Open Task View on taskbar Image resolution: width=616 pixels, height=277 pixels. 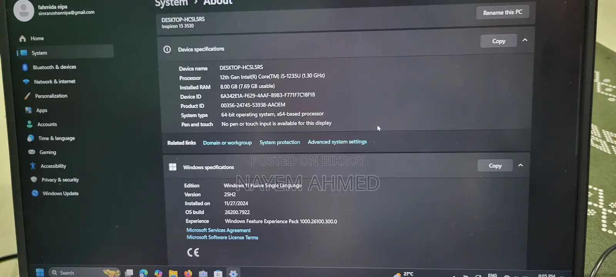pyautogui.click(x=129, y=273)
